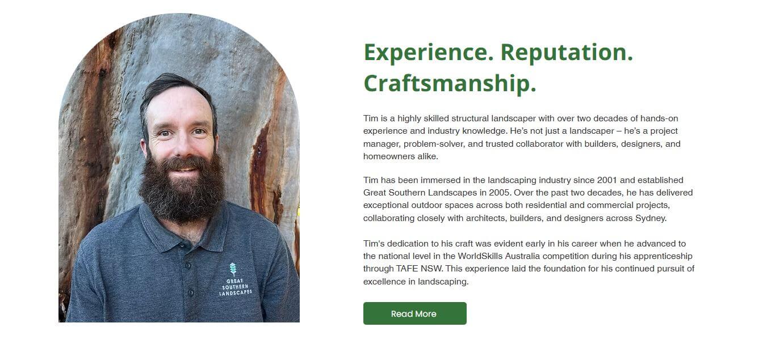Click the Read More button
The height and width of the screenshot is (344, 767).
pos(414,313)
